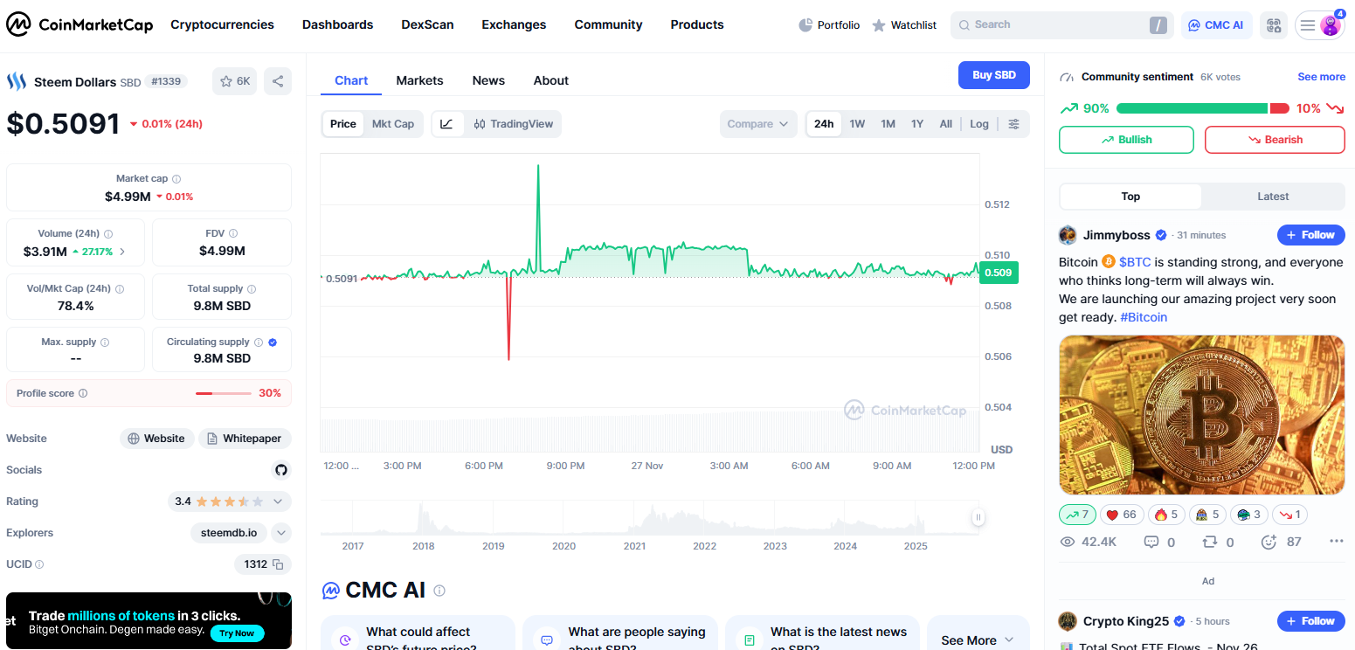Open the GitHub socials icon
The width and height of the screenshot is (1355, 650).
[x=280, y=470]
